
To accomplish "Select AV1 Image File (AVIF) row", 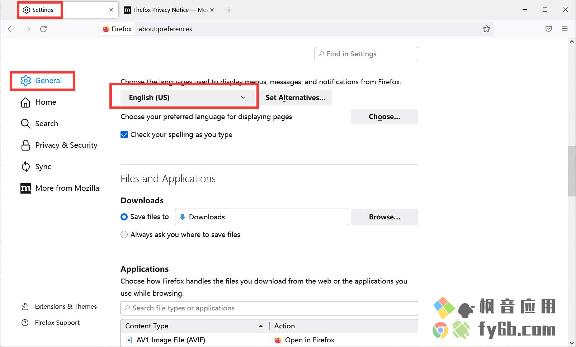I will (269, 340).
